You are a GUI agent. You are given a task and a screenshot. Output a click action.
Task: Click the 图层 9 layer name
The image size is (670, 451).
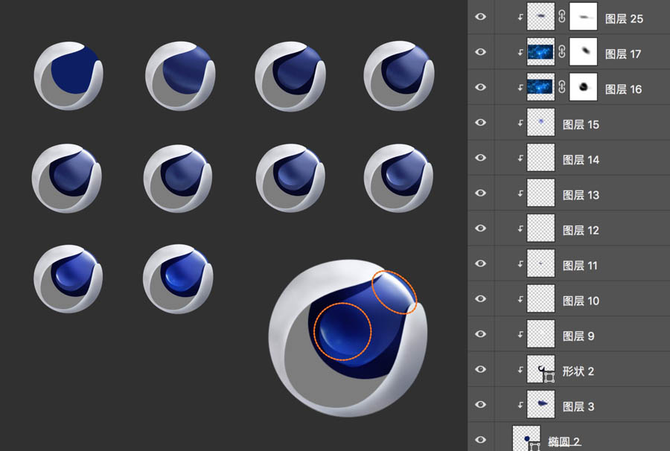578,336
